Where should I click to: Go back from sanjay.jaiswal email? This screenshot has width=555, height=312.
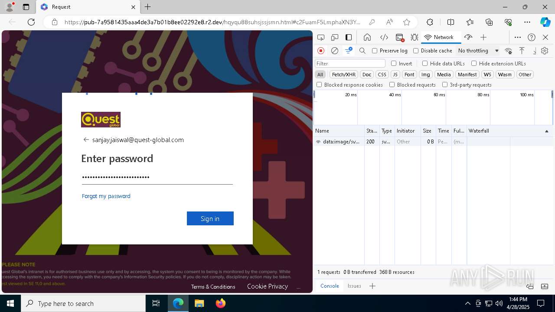(x=86, y=140)
